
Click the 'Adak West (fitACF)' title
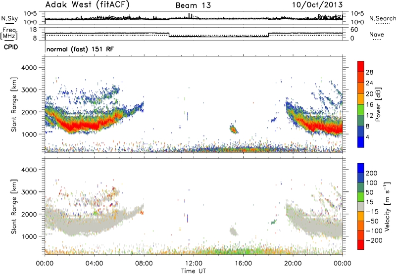[87, 5]
